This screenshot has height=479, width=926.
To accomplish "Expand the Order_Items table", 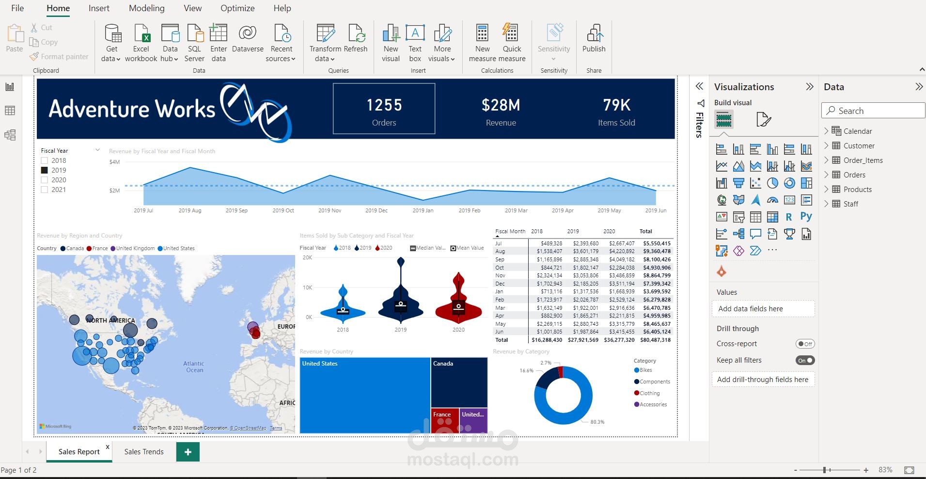I will click(x=826, y=160).
